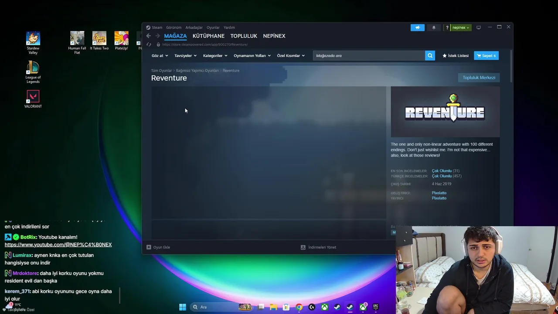Open the Steam announcements megaphone button
558x314 pixels.
click(x=417, y=27)
